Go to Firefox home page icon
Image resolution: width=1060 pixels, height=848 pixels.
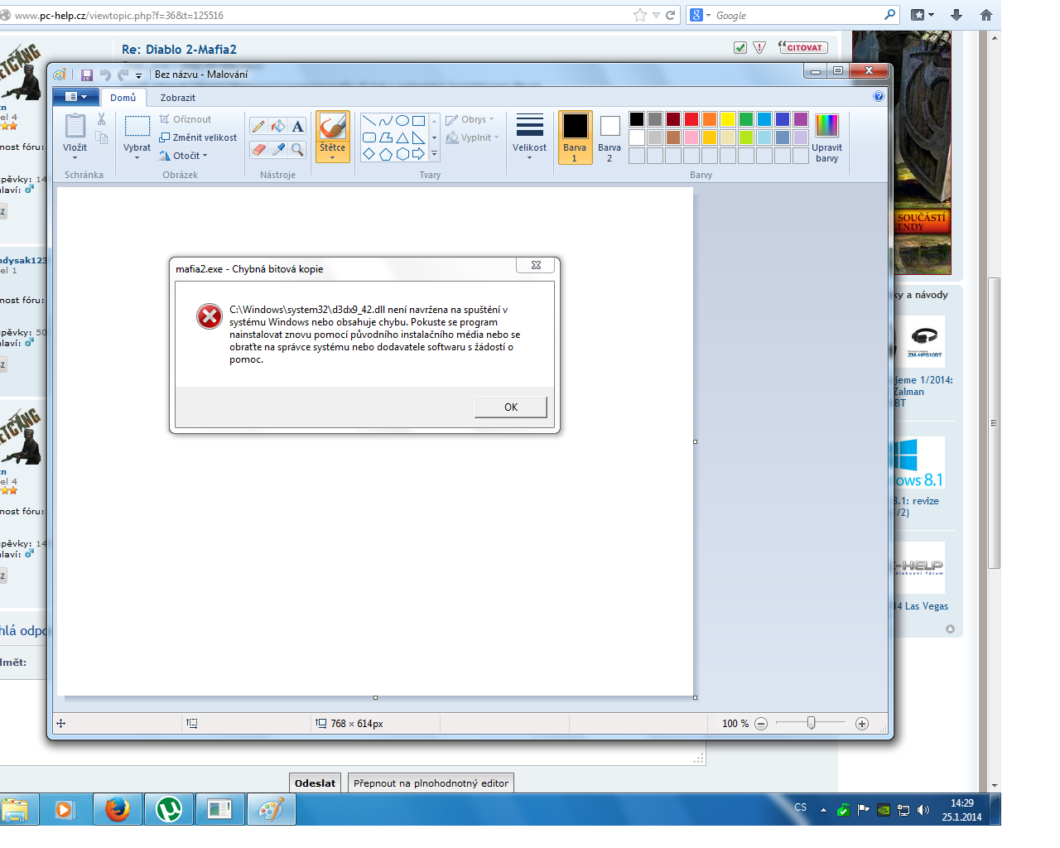(985, 15)
